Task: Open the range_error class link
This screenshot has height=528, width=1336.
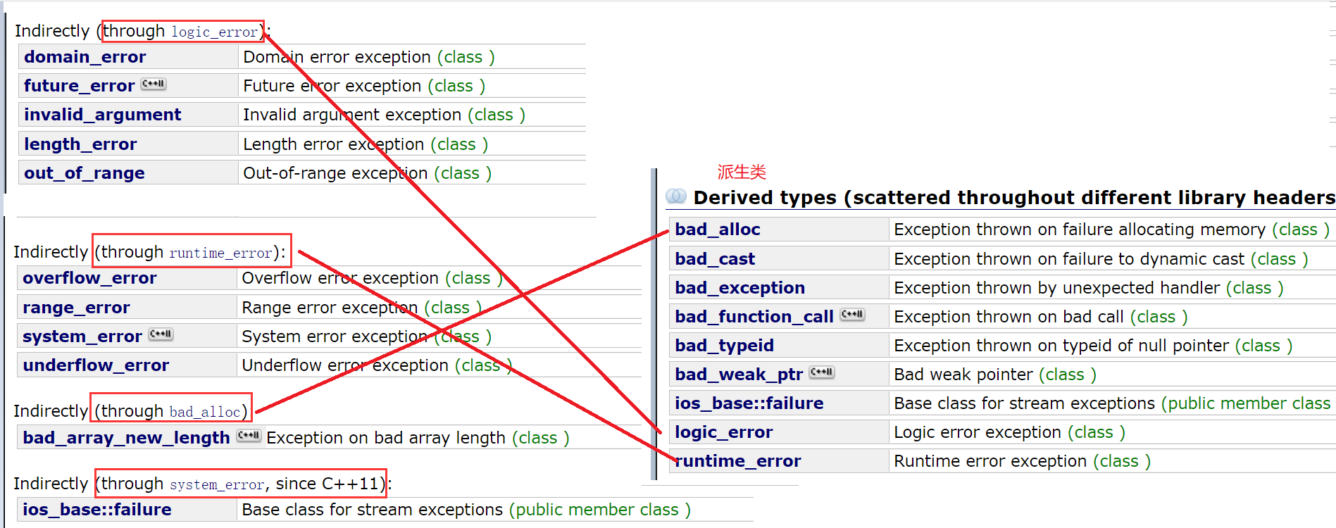Action: tap(76, 308)
